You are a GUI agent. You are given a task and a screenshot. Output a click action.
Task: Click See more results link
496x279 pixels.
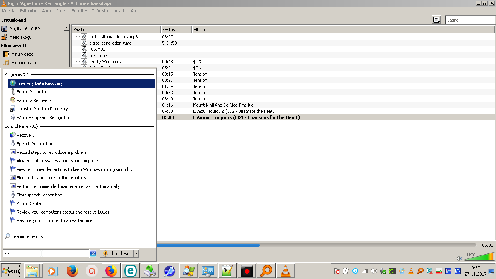[x=27, y=236]
